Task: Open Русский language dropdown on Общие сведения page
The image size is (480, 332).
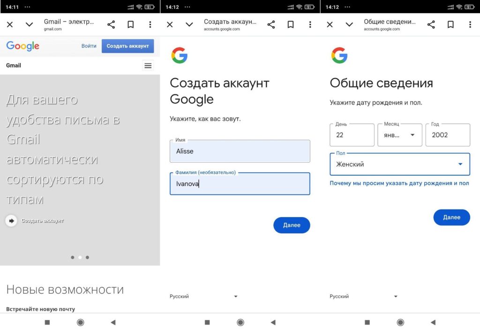Action: coord(363,296)
